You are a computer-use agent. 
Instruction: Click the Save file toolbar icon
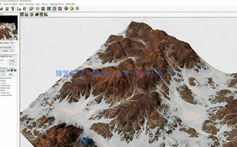[x=7, y=8]
